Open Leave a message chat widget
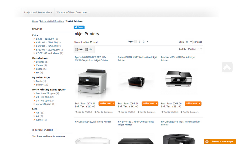The image size is (238, 151). pos(220,142)
